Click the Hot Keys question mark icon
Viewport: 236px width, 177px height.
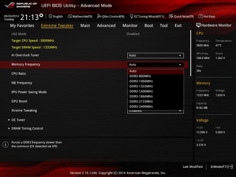pyautogui.click(x=201, y=16)
